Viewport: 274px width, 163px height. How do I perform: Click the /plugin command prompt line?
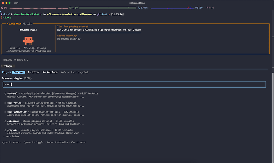8,66
